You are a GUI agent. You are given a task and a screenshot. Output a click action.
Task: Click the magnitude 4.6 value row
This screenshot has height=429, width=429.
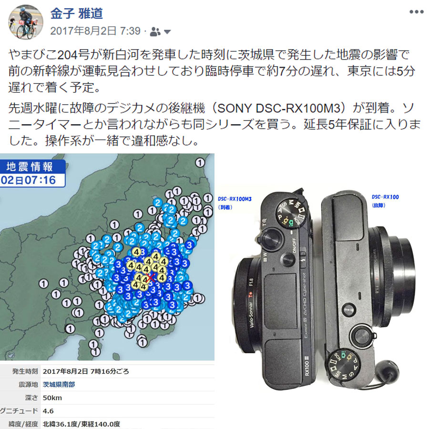click(x=107, y=411)
